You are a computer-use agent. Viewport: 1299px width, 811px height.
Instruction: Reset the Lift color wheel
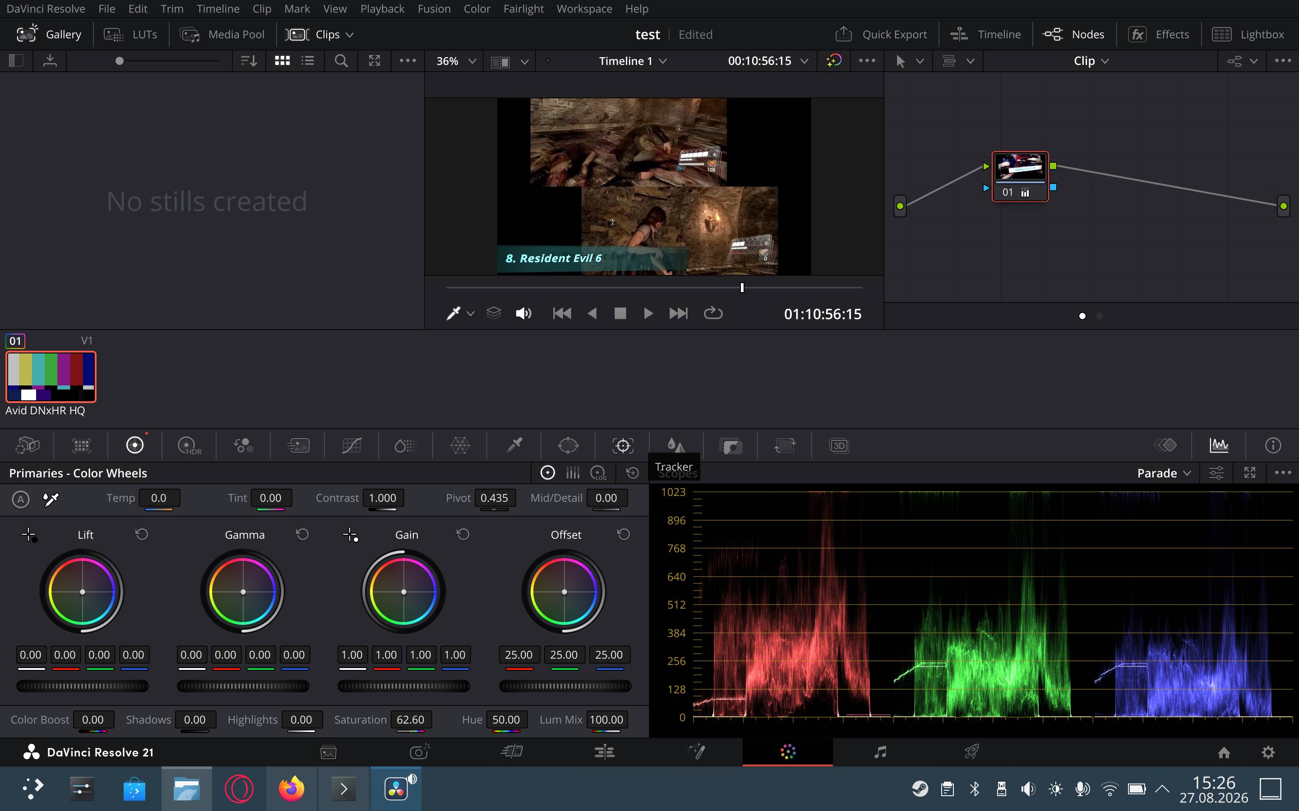point(142,534)
